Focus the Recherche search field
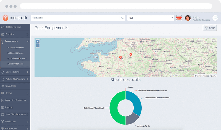 pyautogui.click(x=75, y=18)
